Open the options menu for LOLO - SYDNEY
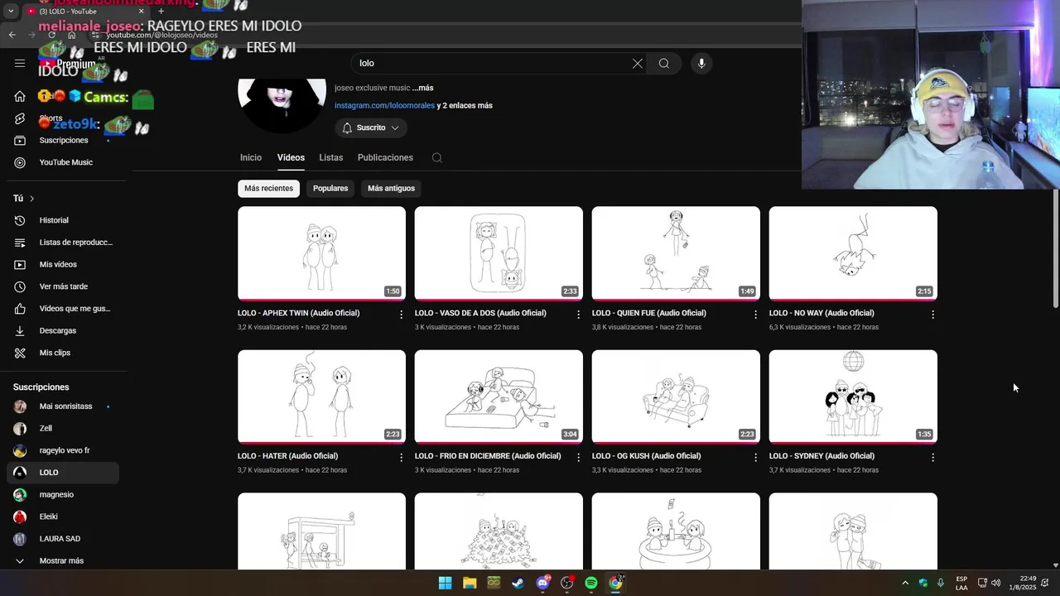1060x596 pixels. (932, 457)
